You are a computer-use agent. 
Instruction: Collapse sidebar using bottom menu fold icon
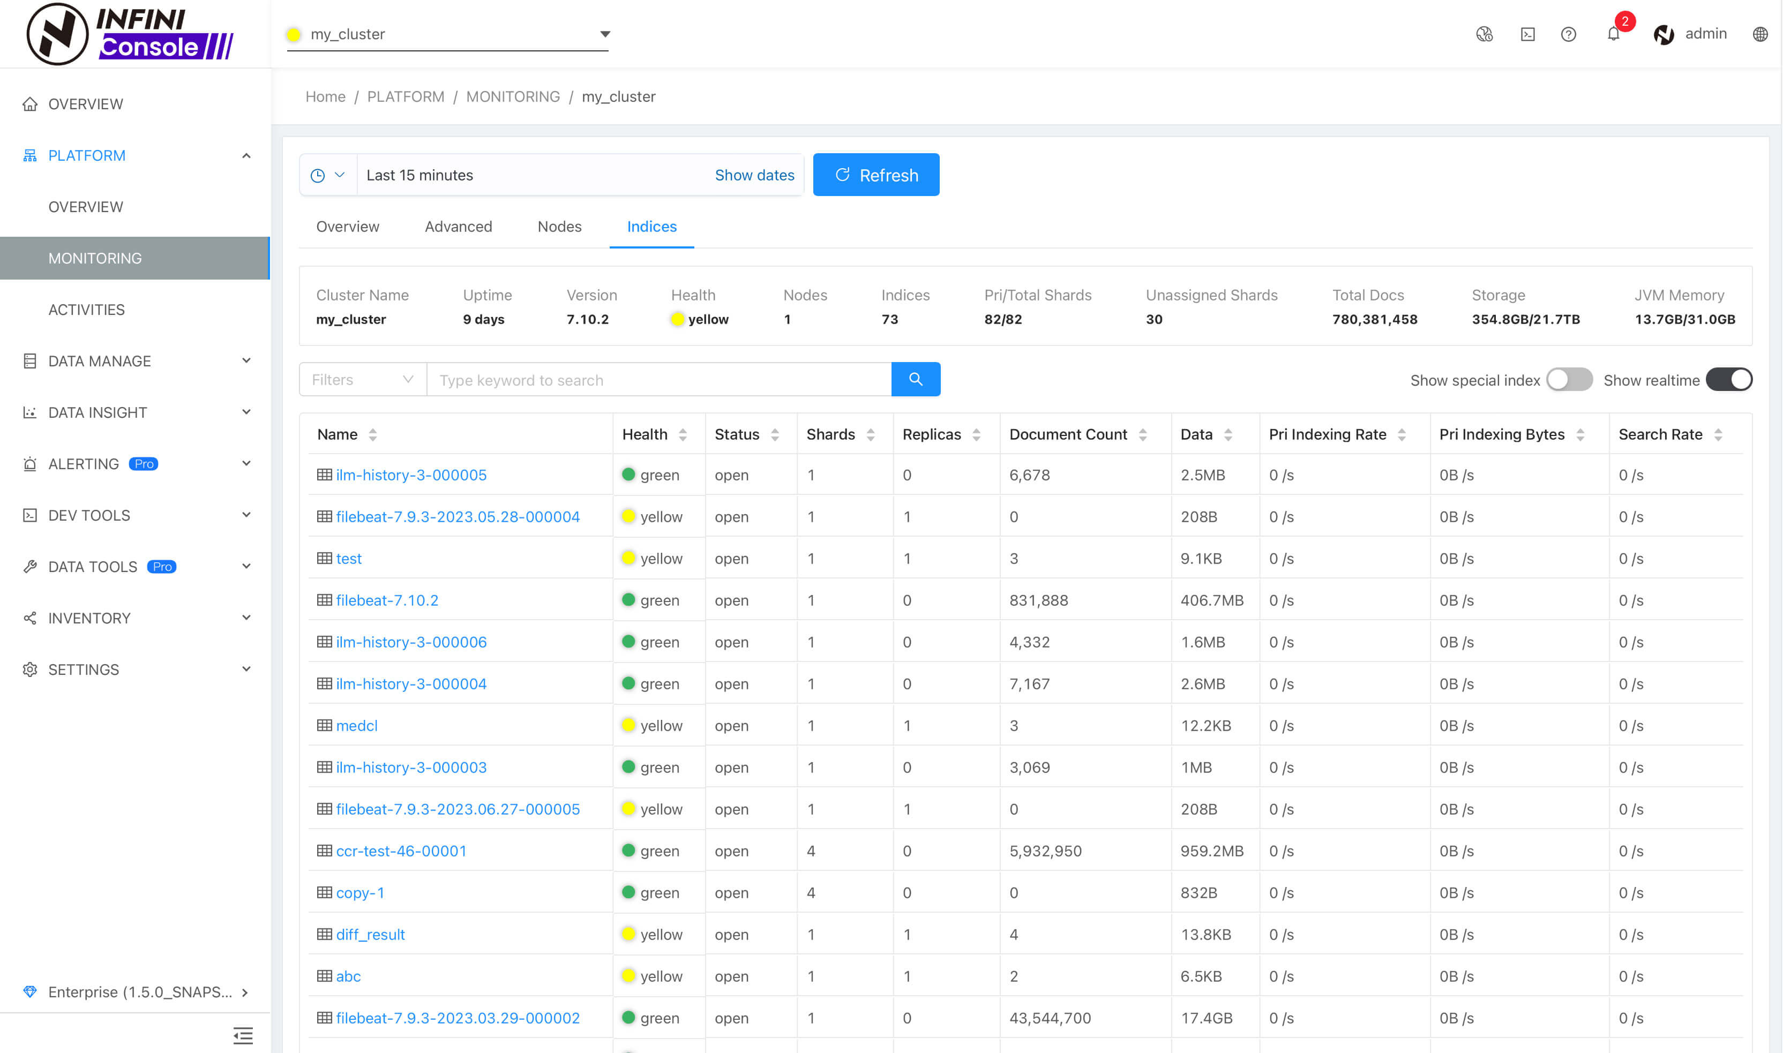(243, 1035)
